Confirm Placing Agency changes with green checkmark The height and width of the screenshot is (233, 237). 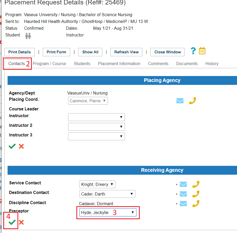(x=12, y=146)
